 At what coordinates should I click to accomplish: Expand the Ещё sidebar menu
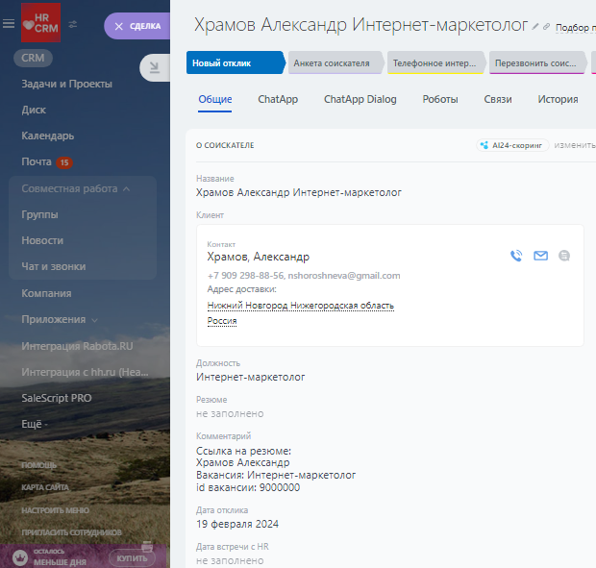36,424
